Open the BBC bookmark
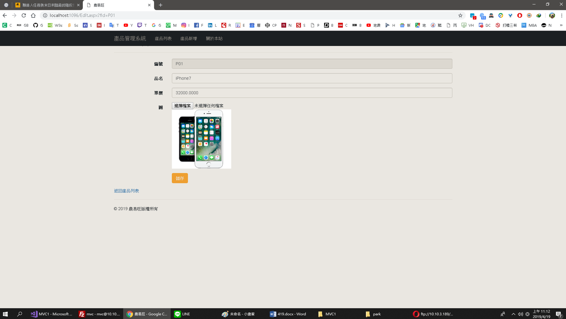566x319 pixels. [357, 25]
